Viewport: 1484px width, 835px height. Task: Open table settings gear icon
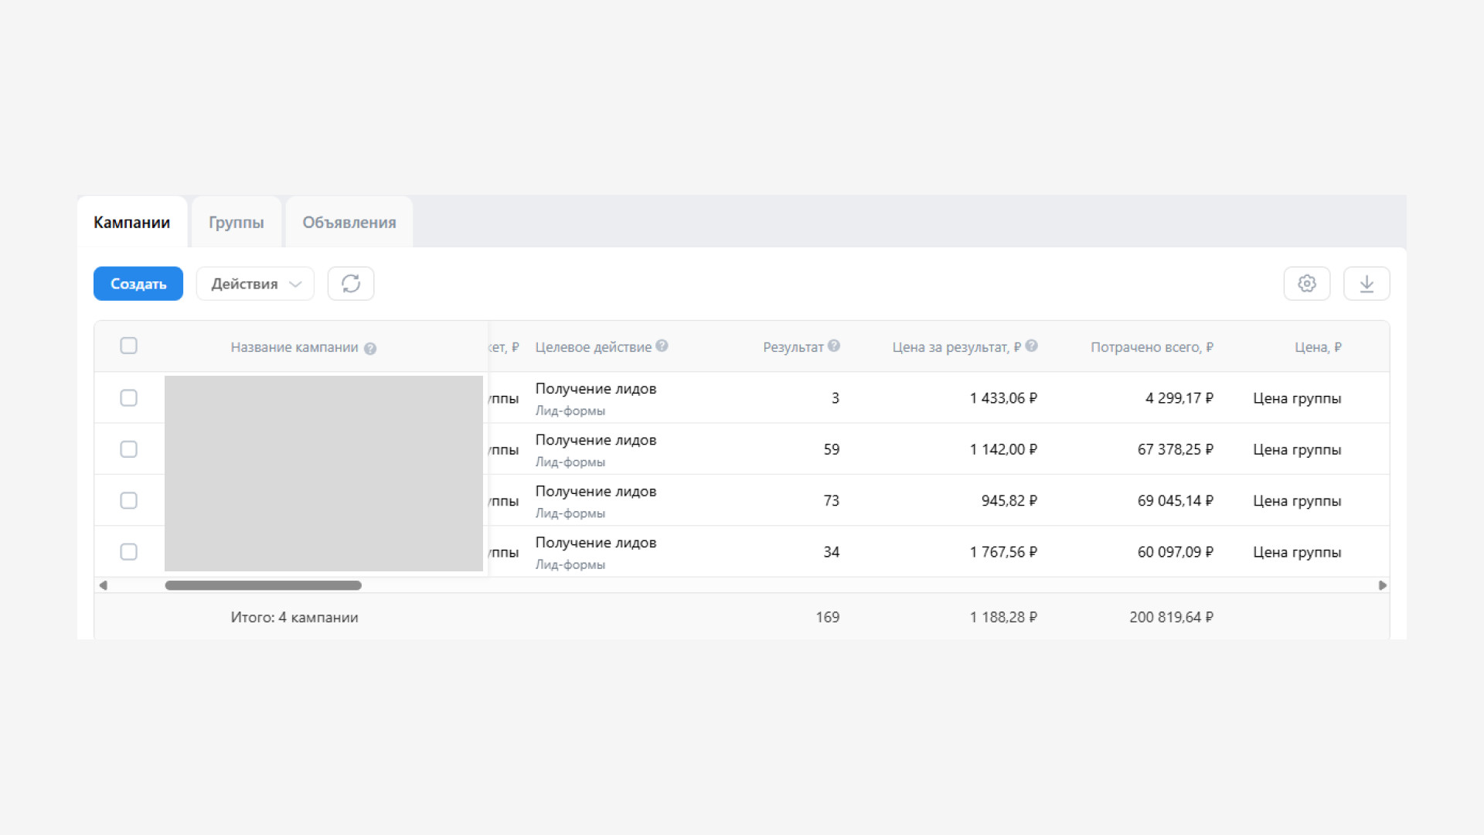point(1307,284)
